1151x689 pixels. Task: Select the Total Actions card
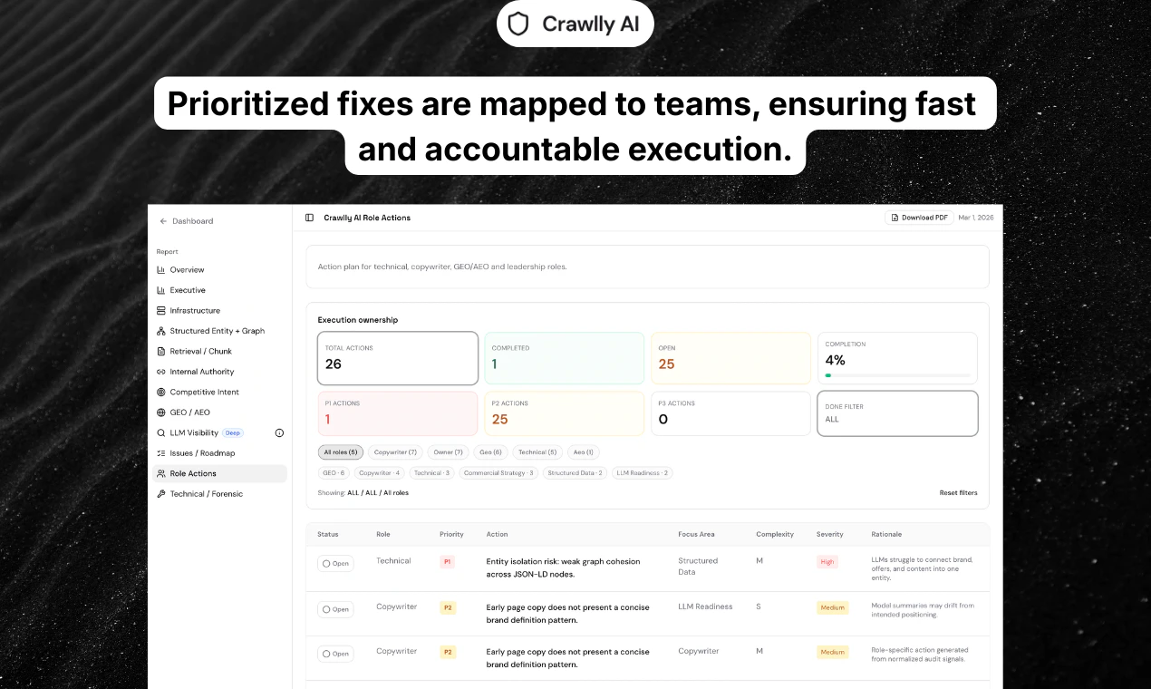pyautogui.click(x=398, y=358)
